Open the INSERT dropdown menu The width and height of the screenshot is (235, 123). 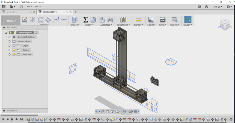[x=151, y=25]
